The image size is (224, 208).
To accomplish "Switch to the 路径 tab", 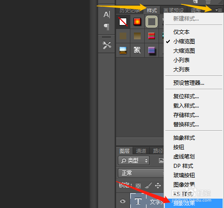I will (x=158, y=151).
